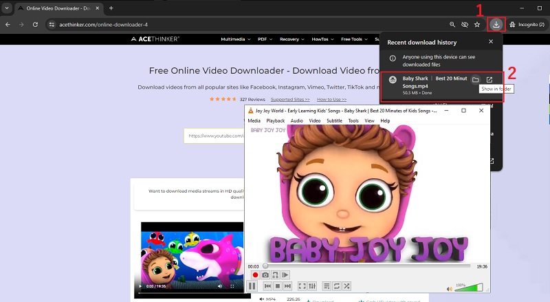Click the five-star rating graphic

[223, 99]
